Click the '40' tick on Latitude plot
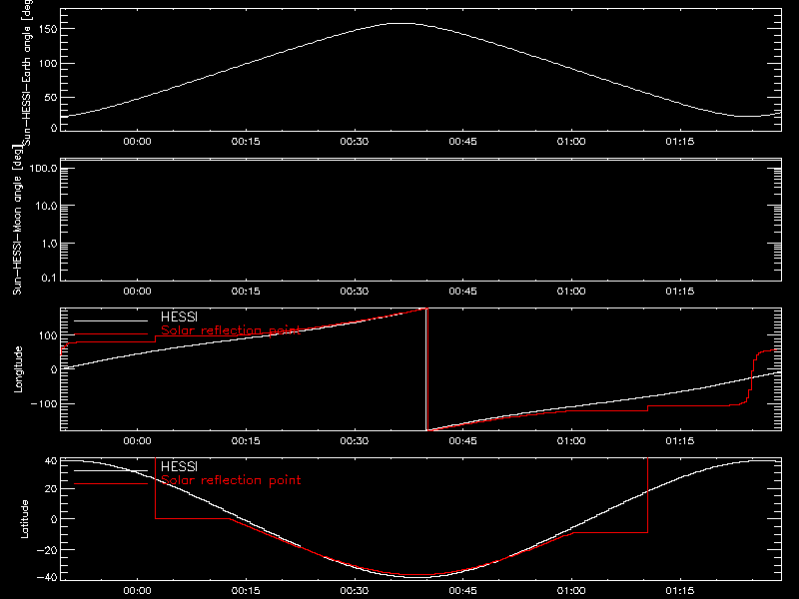The height and width of the screenshot is (599, 799). 52,461
